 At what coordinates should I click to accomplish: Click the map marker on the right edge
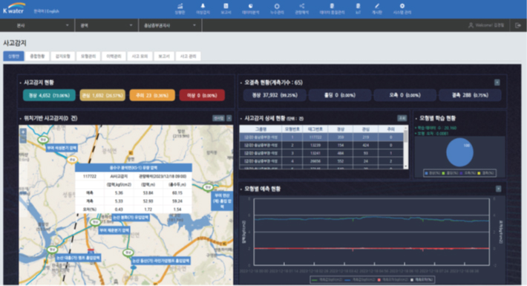[208, 187]
